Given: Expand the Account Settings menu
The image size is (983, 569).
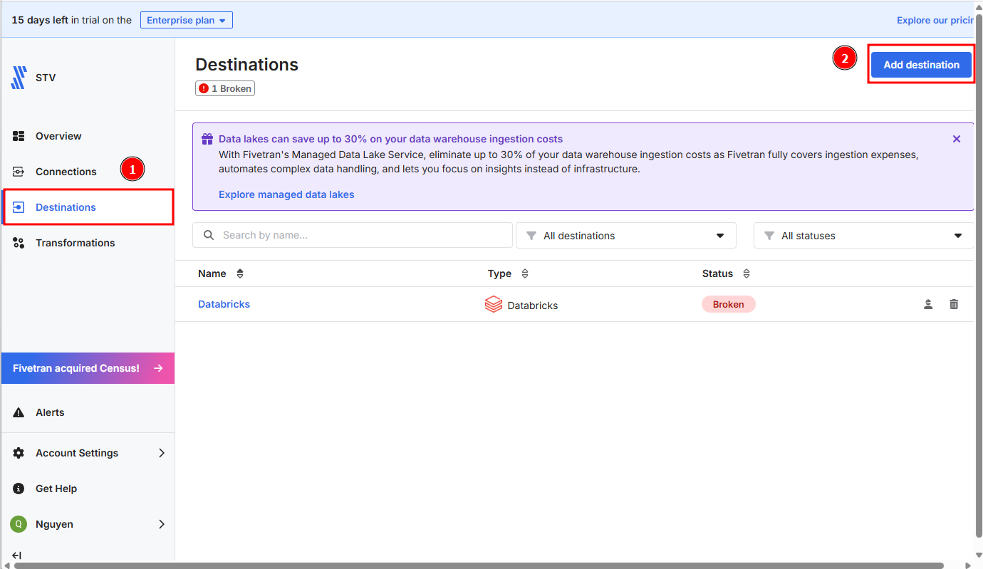Looking at the screenshot, I should click(88, 453).
